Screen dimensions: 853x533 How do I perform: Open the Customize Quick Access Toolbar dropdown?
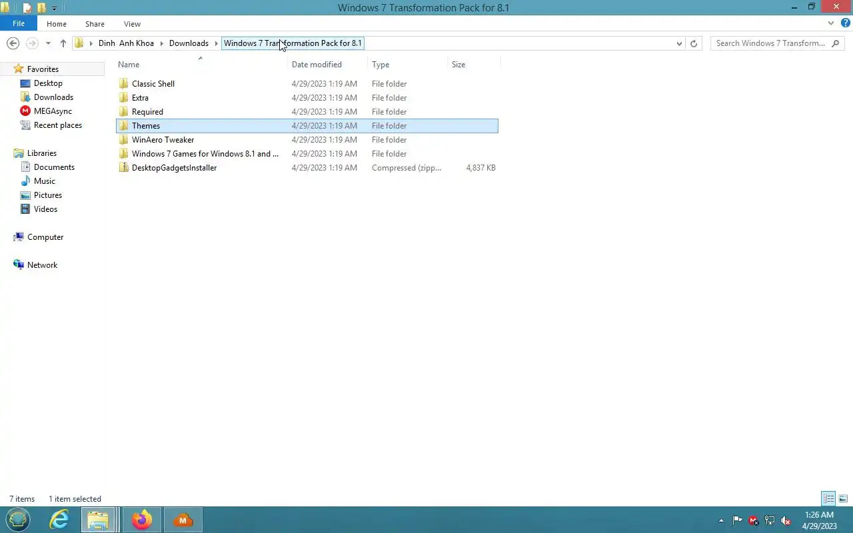[55, 8]
